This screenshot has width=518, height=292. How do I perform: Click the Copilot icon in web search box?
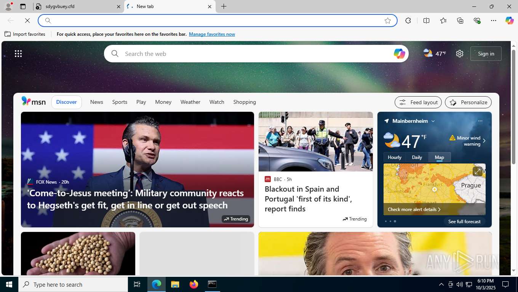399,54
